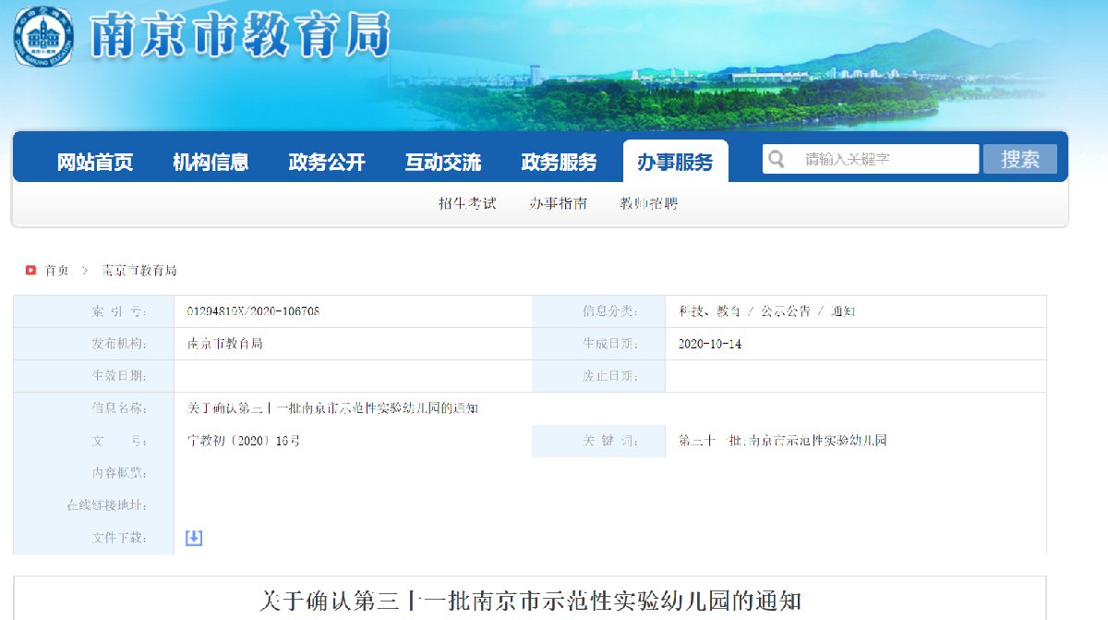The width and height of the screenshot is (1108, 620).
Task: Open the 机构信息 navigation menu
Action: click(211, 163)
